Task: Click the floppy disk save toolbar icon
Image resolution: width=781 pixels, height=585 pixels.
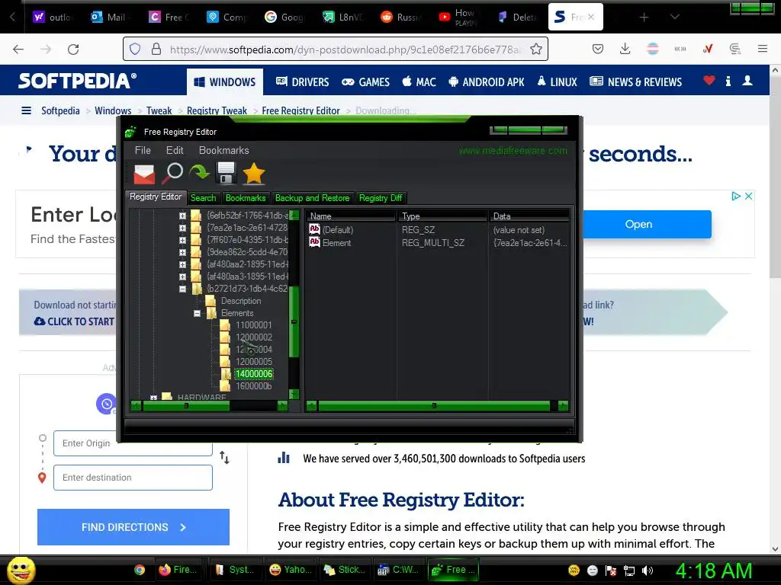Action: point(226,173)
